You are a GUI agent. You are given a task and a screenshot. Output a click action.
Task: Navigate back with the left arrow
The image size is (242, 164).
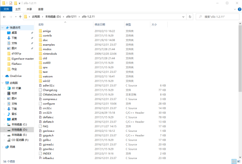coord(4,17)
